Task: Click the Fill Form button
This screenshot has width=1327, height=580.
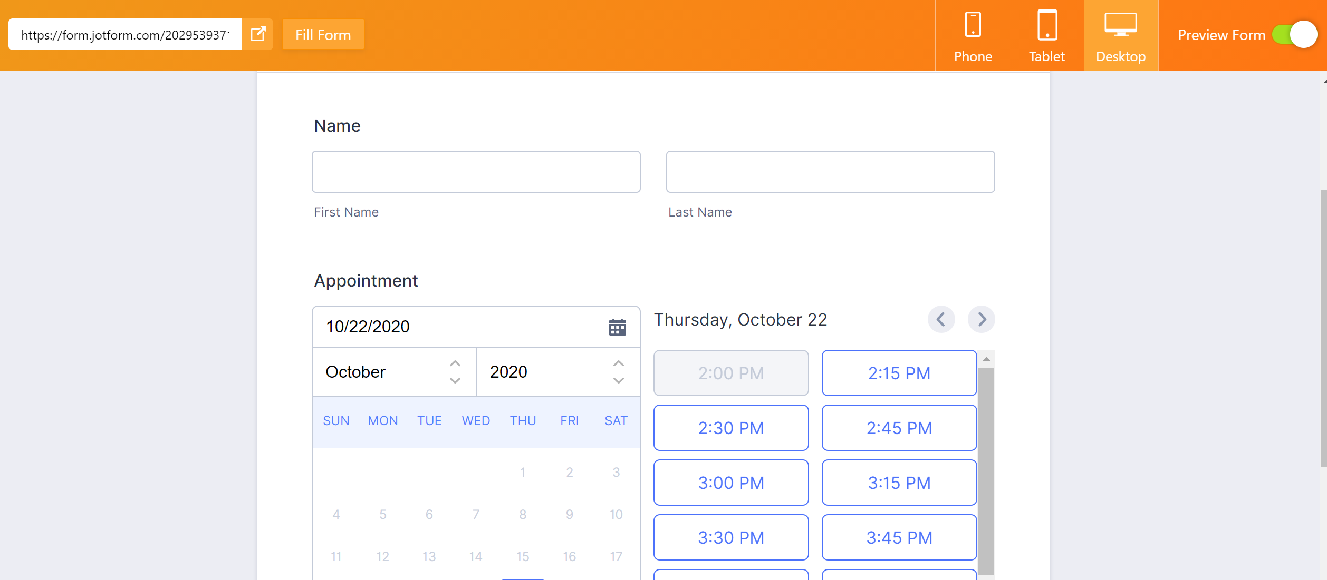Action: pos(323,35)
